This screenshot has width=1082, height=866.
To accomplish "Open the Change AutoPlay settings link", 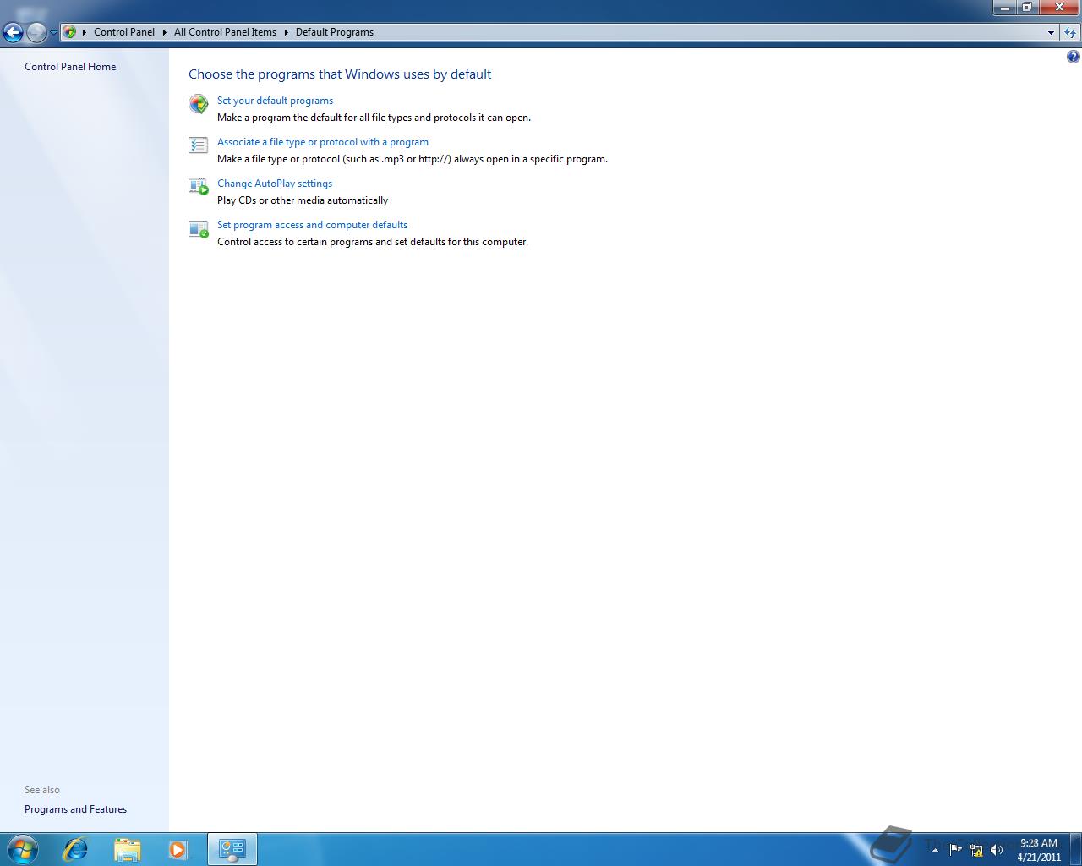I will pyautogui.click(x=275, y=184).
